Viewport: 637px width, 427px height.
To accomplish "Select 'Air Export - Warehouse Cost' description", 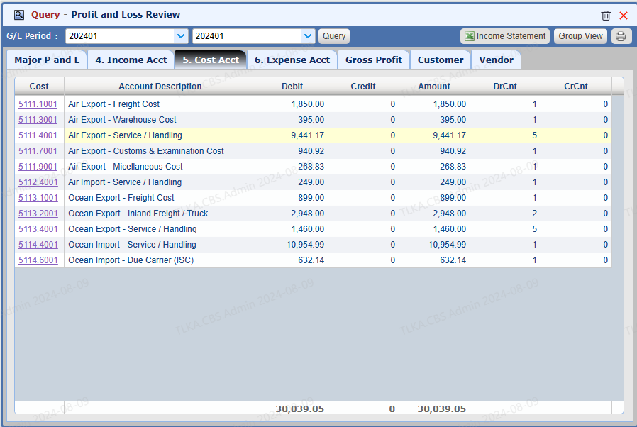I will (x=122, y=120).
